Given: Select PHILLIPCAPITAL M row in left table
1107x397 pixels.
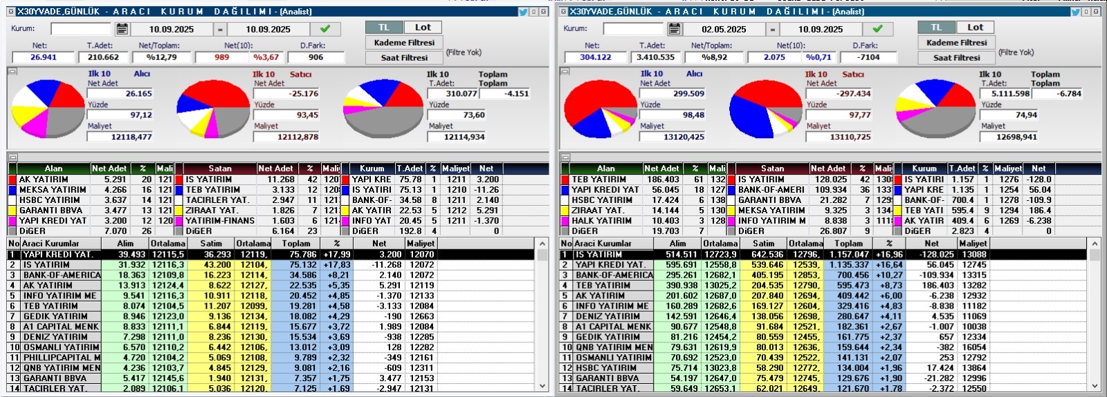Looking at the screenshot, I should click(271, 358).
